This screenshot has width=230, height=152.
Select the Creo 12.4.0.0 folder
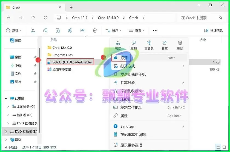click(60, 48)
